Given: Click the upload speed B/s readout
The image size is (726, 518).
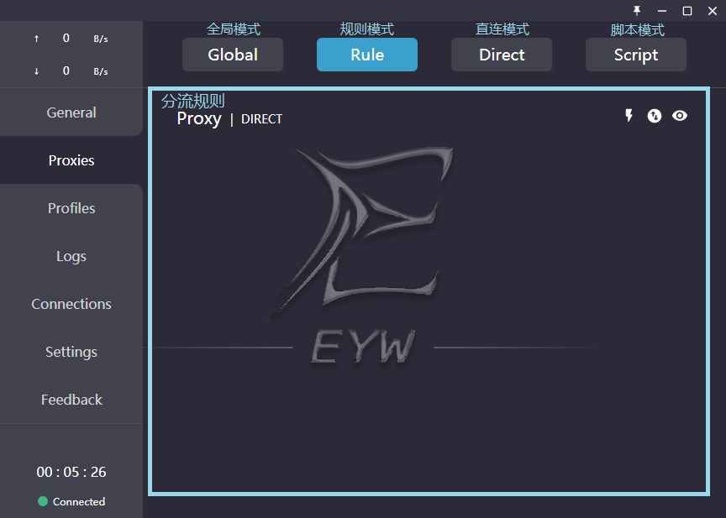Looking at the screenshot, I should coord(71,39).
